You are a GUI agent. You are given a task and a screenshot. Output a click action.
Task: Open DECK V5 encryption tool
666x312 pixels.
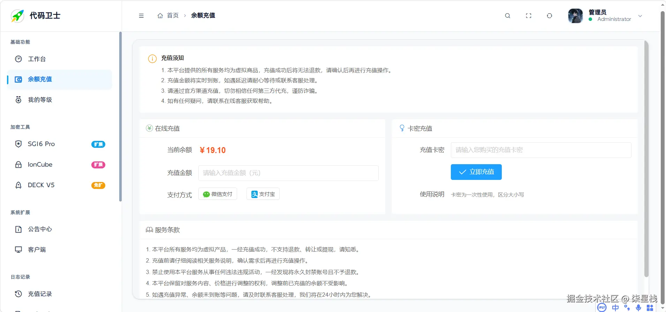point(60,185)
